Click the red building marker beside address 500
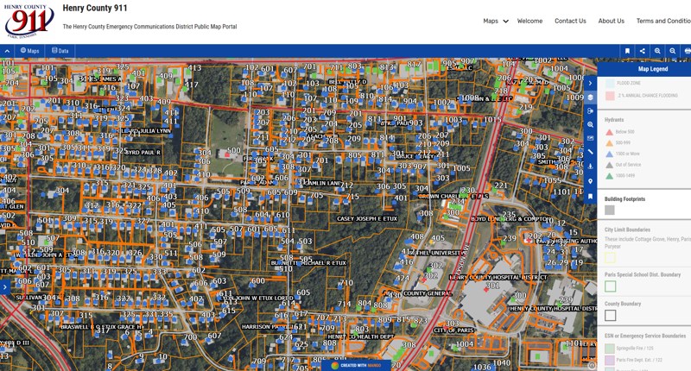The height and width of the screenshot is (371, 691). pos(227,154)
